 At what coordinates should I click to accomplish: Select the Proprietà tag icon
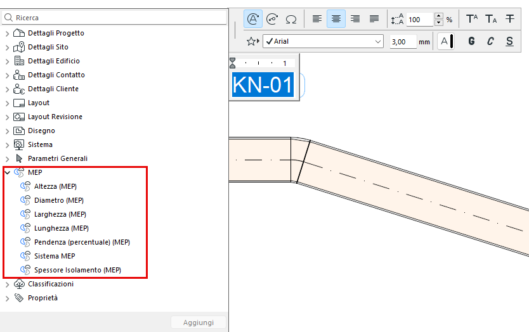19,298
